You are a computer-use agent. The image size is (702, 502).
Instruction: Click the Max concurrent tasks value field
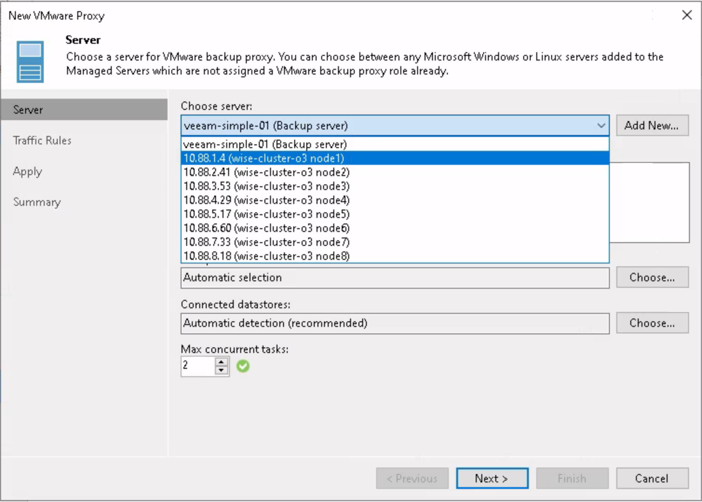198,366
